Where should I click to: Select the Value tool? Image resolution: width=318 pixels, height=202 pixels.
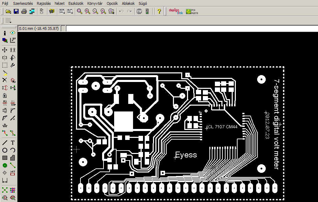click(x=13, y=103)
